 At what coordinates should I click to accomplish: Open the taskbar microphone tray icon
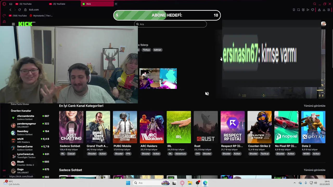pos(306,183)
